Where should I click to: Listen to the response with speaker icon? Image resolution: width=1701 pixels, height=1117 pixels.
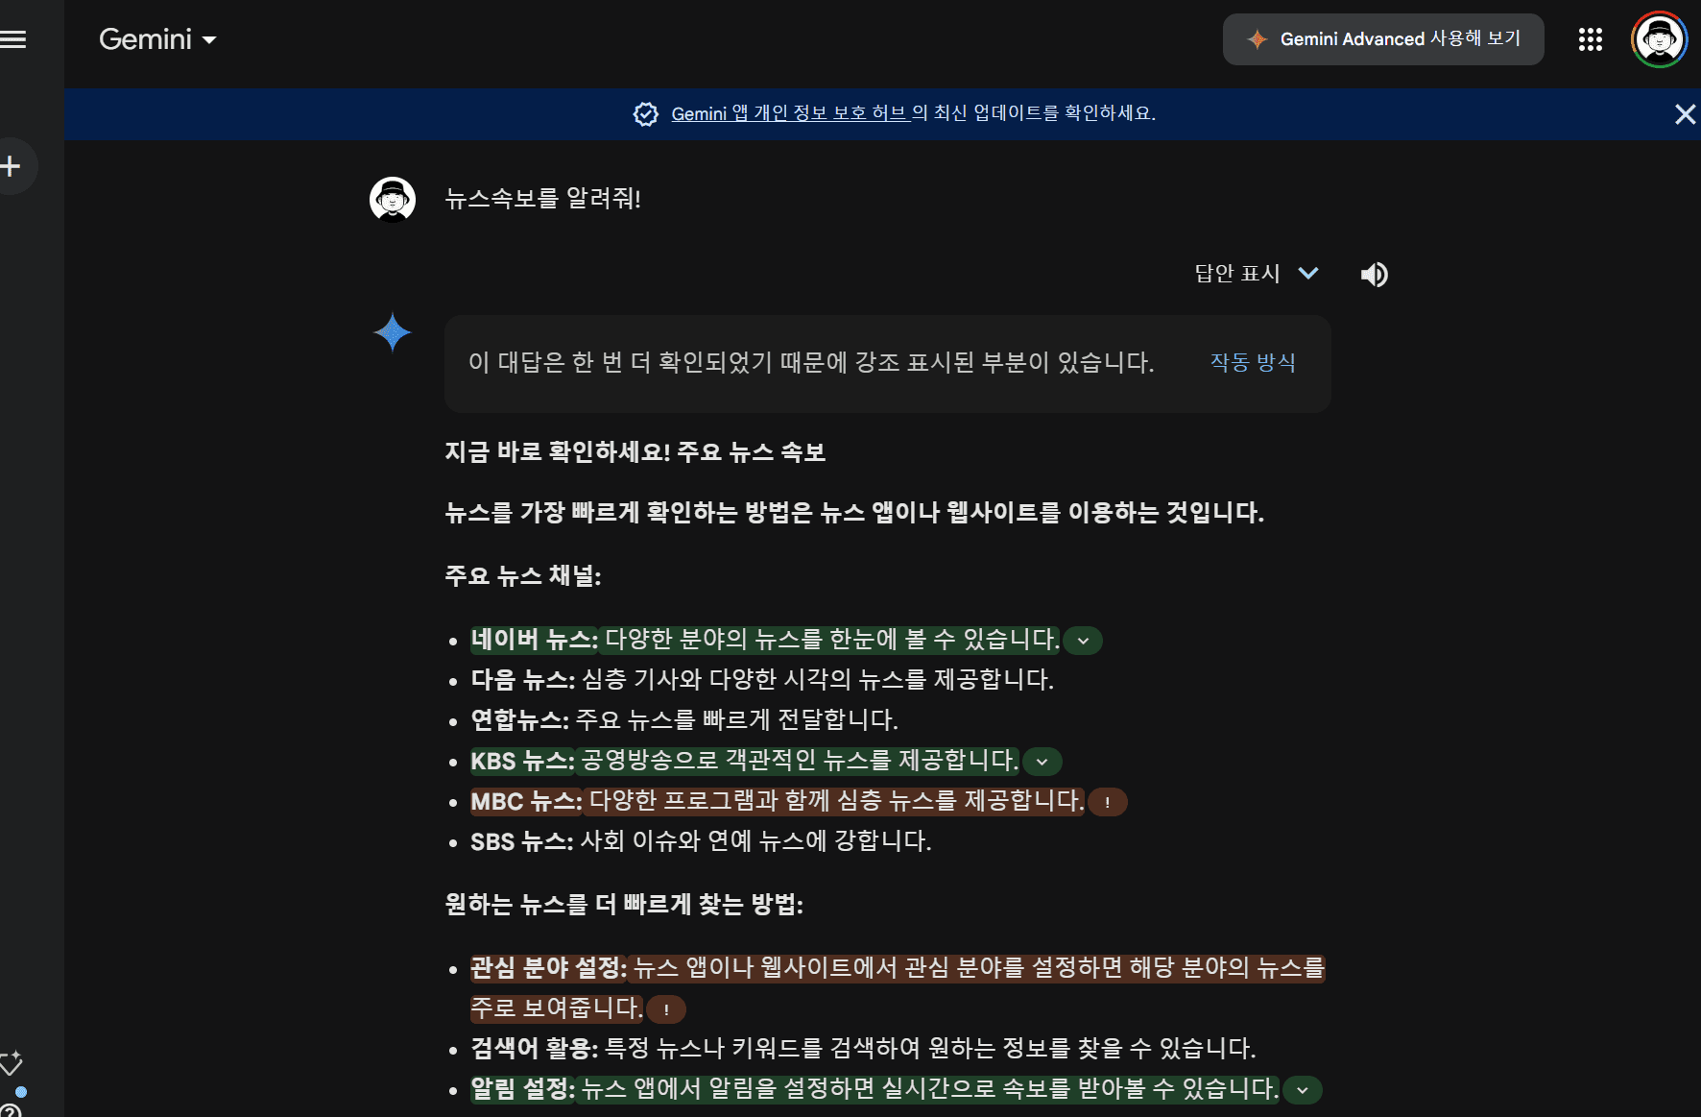pyautogui.click(x=1374, y=275)
